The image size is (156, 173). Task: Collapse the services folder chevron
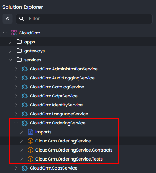coord(10,60)
